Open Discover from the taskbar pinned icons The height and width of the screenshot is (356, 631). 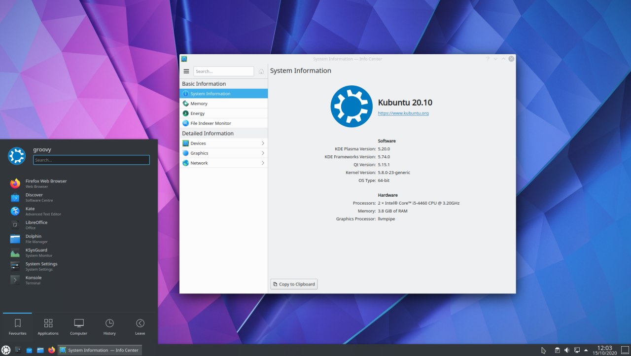[29, 350]
